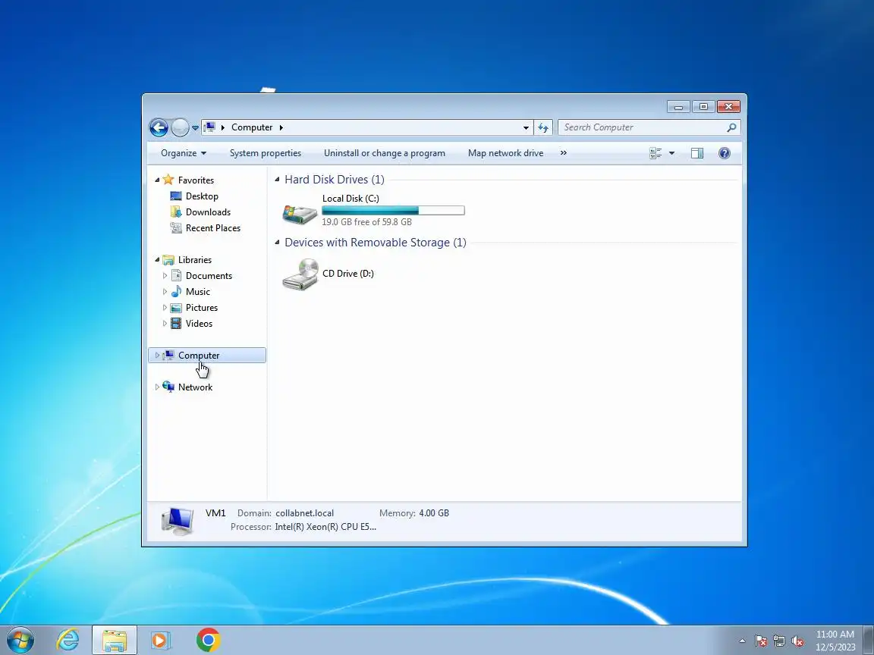The height and width of the screenshot is (655, 874).
Task: Expand the Videos library
Action: click(x=165, y=324)
